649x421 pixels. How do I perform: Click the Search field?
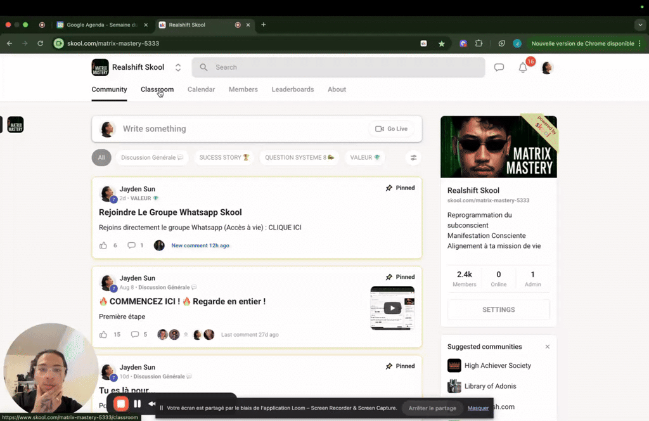click(x=338, y=67)
